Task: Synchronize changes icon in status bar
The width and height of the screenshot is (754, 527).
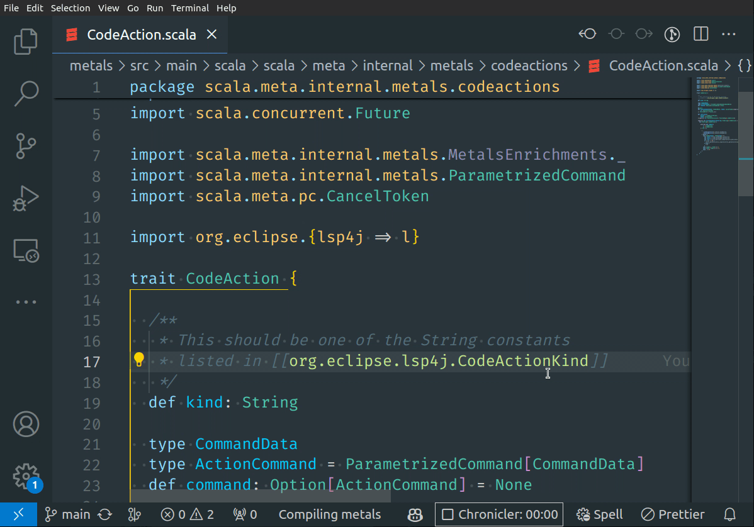Action: click(105, 514)
